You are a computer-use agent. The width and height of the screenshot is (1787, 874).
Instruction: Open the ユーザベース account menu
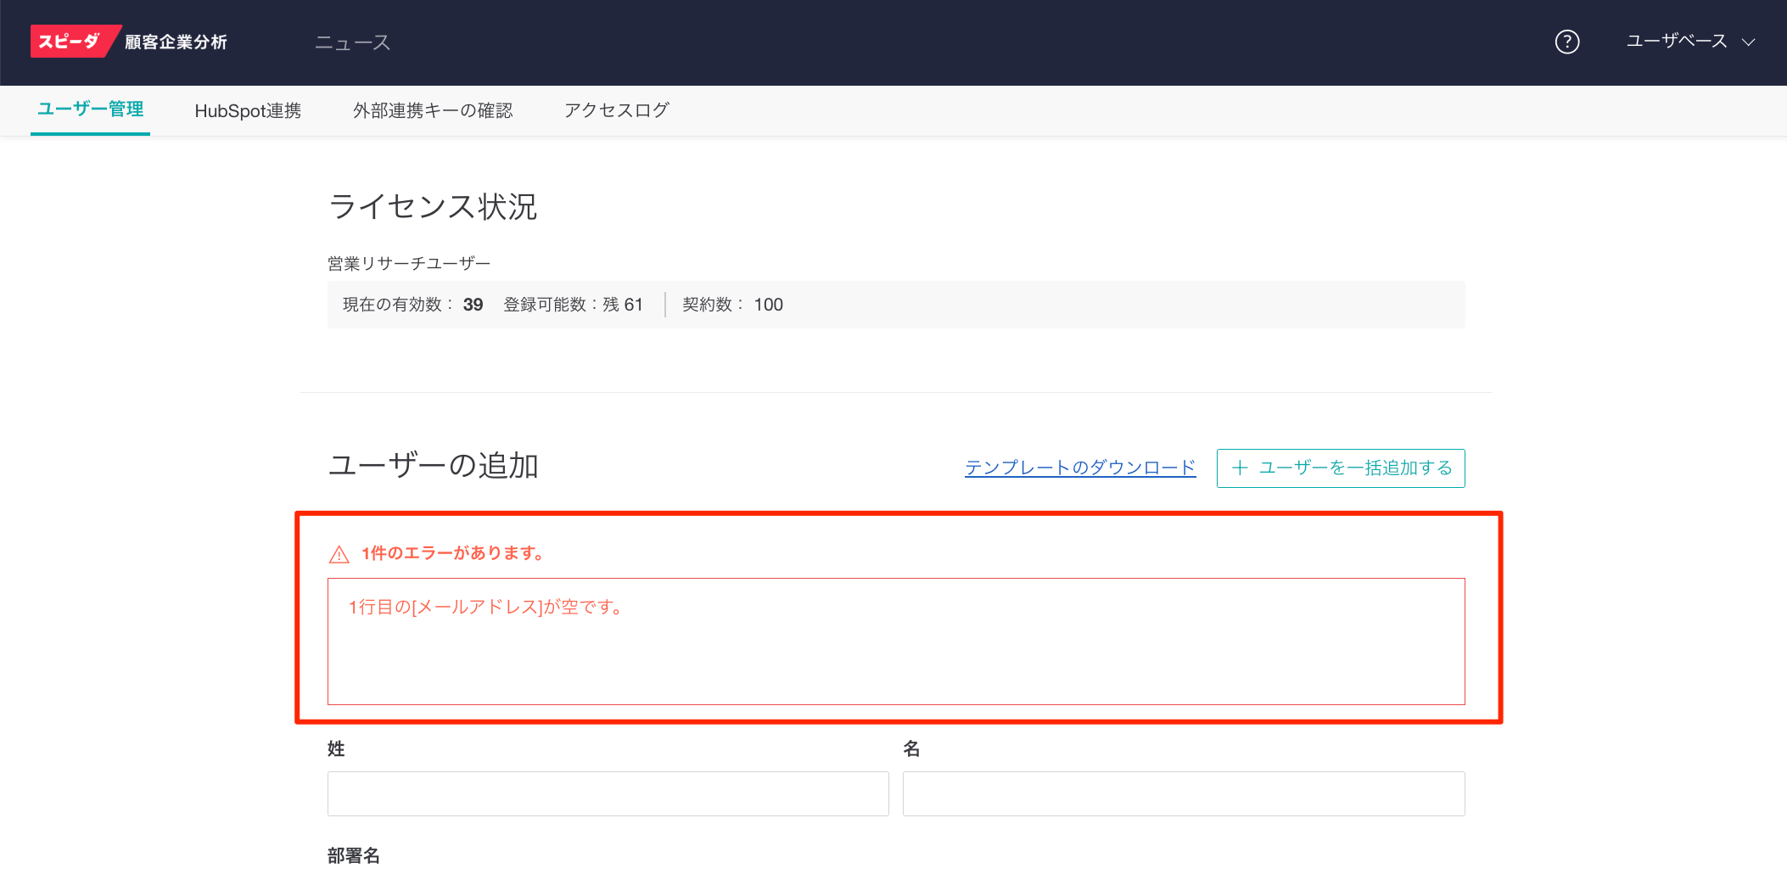coord(1676,42)
